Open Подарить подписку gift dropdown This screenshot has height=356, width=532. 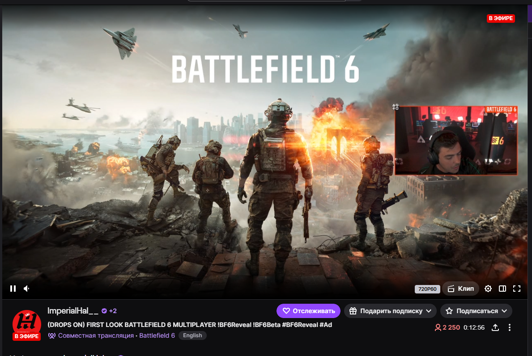(391, 311)
